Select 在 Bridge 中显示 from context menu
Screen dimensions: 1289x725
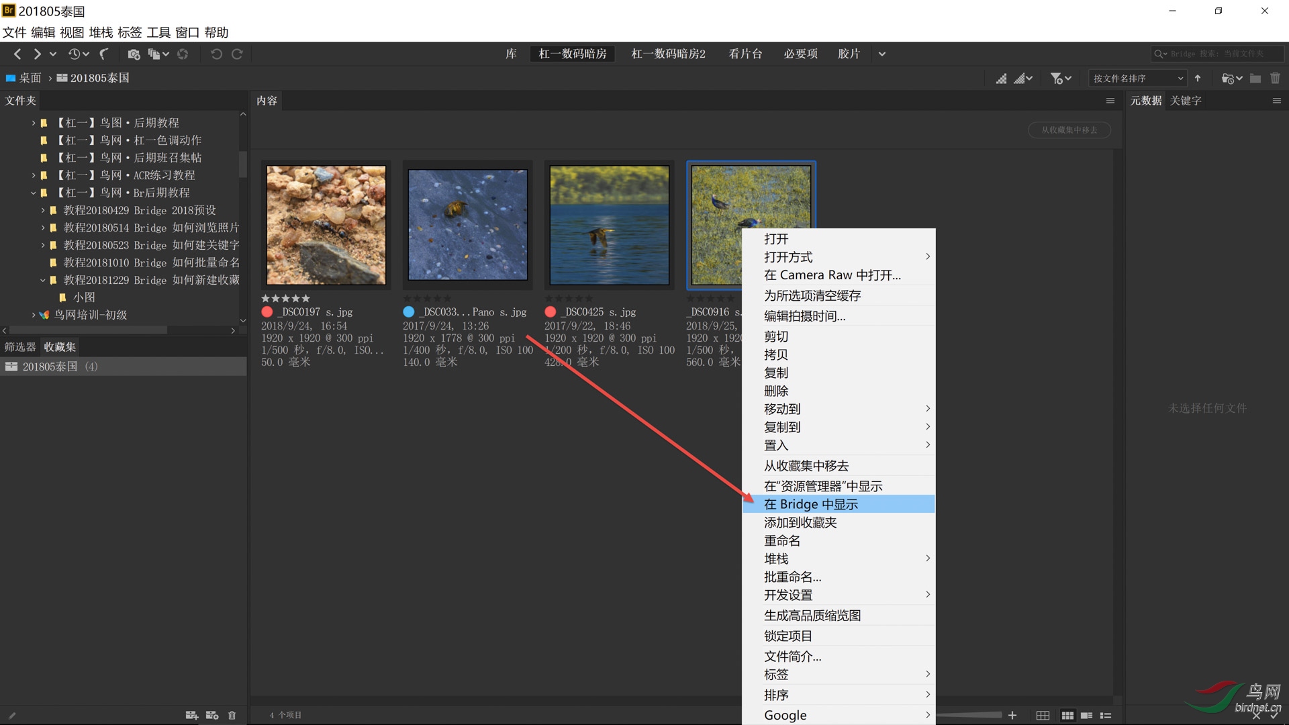[811, 504]
